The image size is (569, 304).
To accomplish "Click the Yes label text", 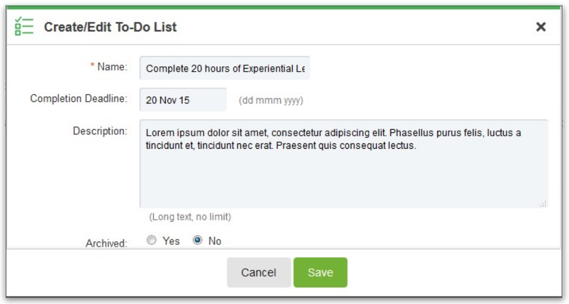I will (x=171, y=241).
